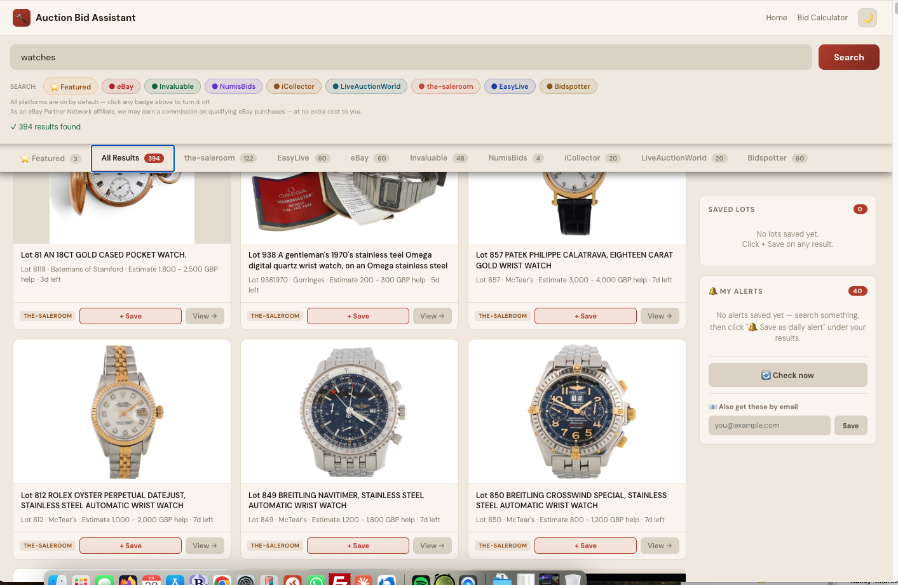Toggle dark mode with the moon icon
This screenshot has width=898, height=585.
[x=867, y=18]
